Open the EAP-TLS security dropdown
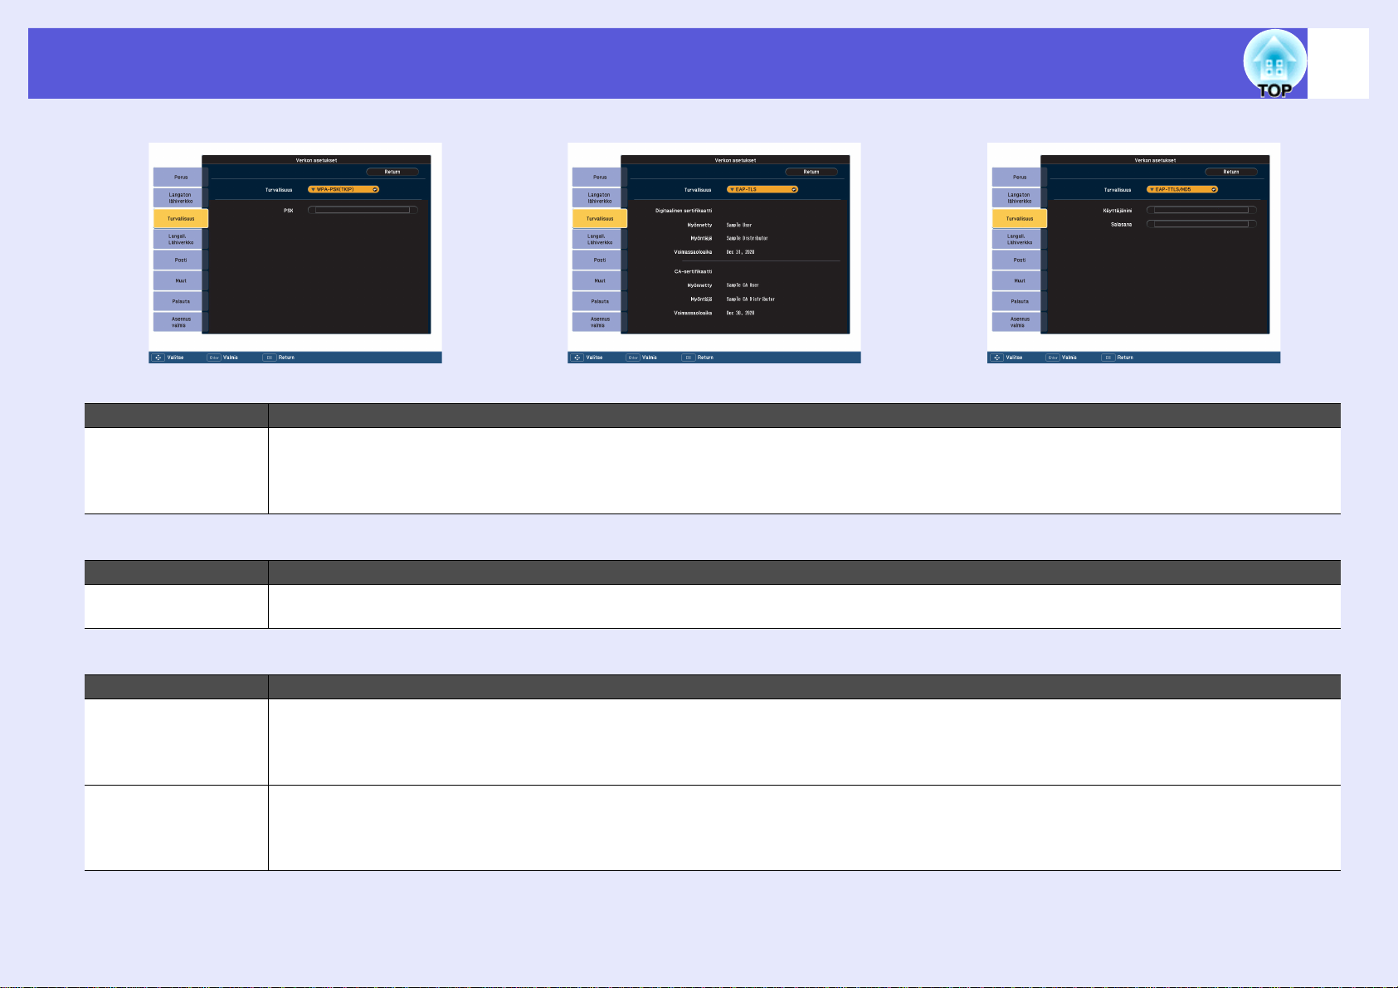1398x988 pixels. click(x=762, y=189)
